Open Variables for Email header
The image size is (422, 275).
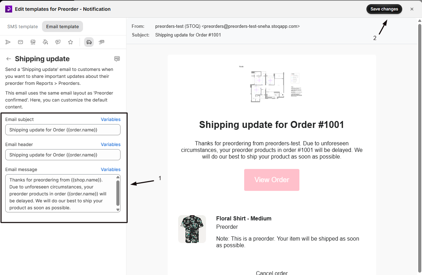111,144
